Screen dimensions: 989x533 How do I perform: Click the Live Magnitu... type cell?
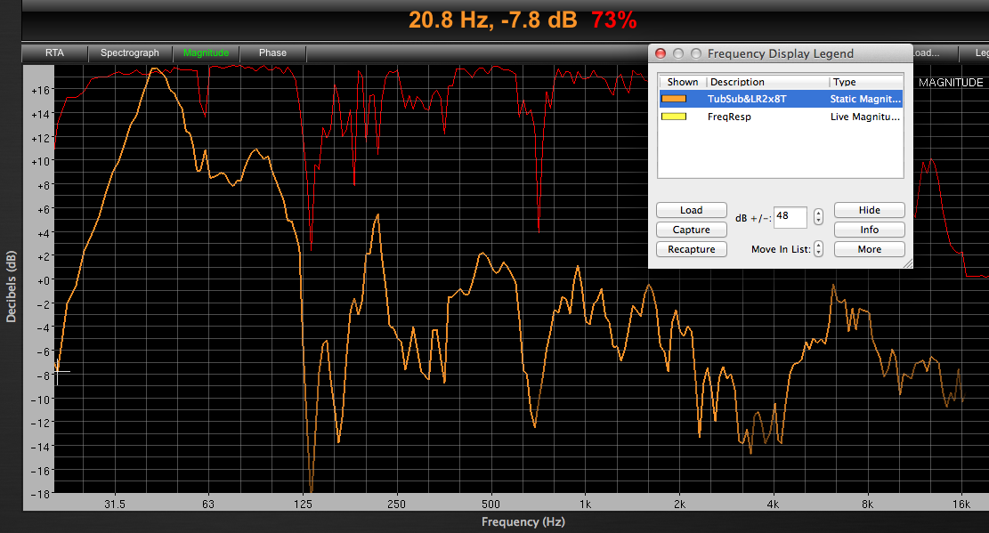click(864, 117)
